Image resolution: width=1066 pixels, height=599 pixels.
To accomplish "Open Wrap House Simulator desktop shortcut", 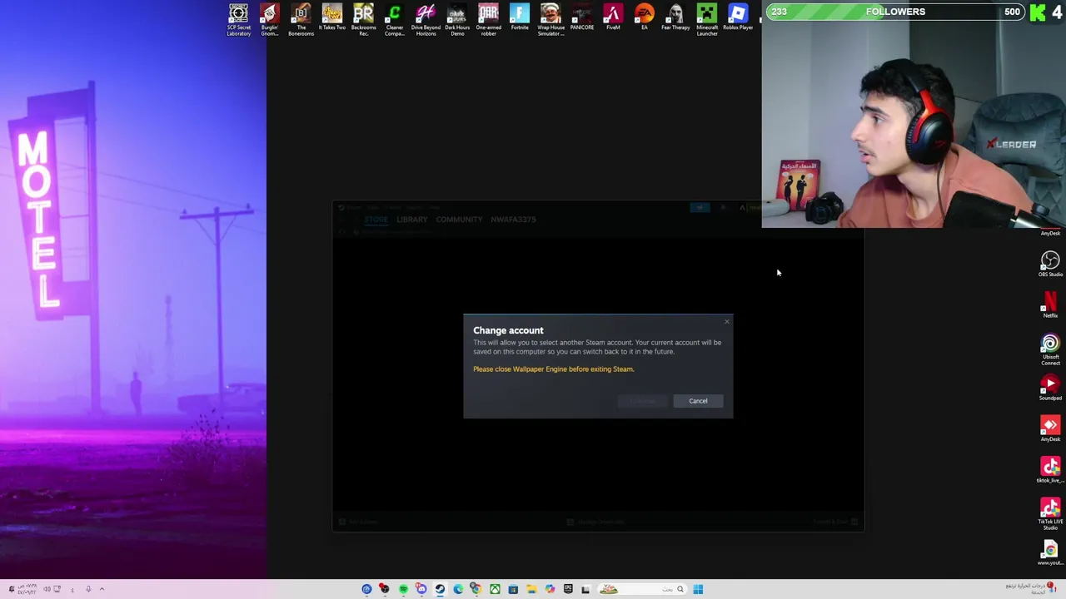I will tap(550, 20).
